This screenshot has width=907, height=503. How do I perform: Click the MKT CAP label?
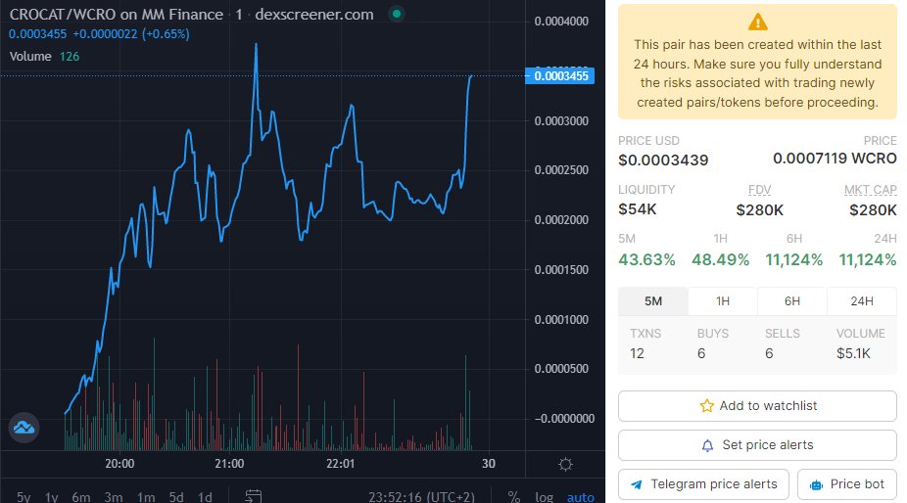[x=870, y=190]
